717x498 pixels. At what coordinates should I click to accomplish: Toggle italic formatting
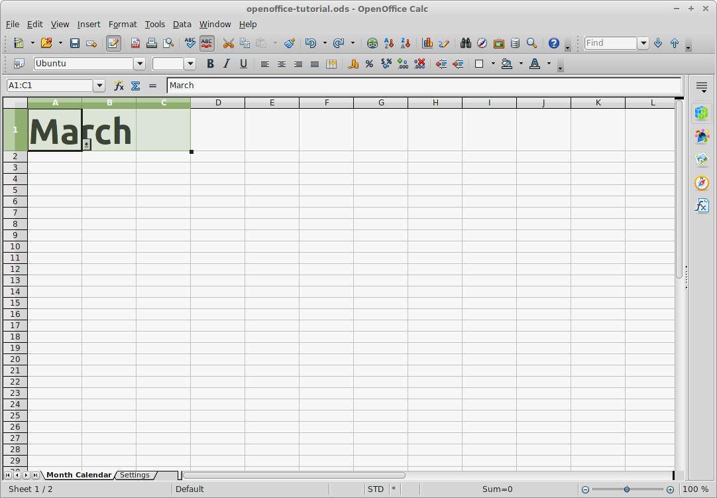pyautogui.click(x=227, y=64)
